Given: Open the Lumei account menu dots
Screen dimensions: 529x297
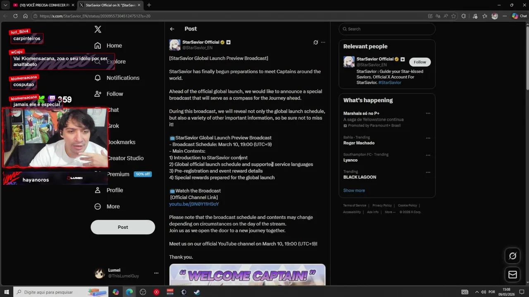Looking at the screenshot, I should pyautogui.click(x=156, y=273).
